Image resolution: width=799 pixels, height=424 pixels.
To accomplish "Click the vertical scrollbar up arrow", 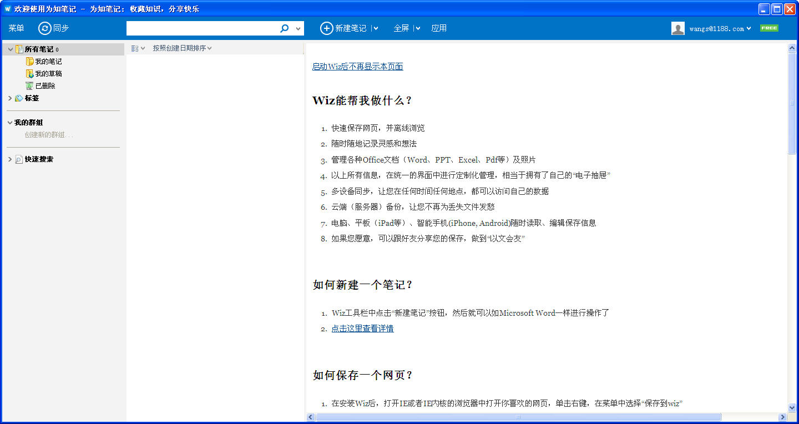I will point(792,48).
